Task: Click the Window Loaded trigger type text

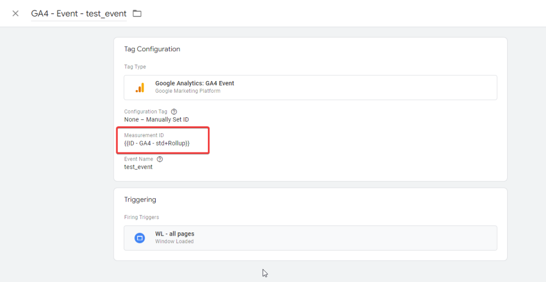Action: coord(174,241)
